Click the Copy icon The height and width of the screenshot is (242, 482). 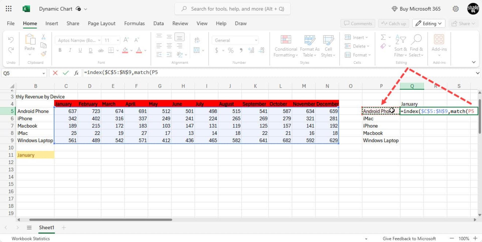pos(43,45)
